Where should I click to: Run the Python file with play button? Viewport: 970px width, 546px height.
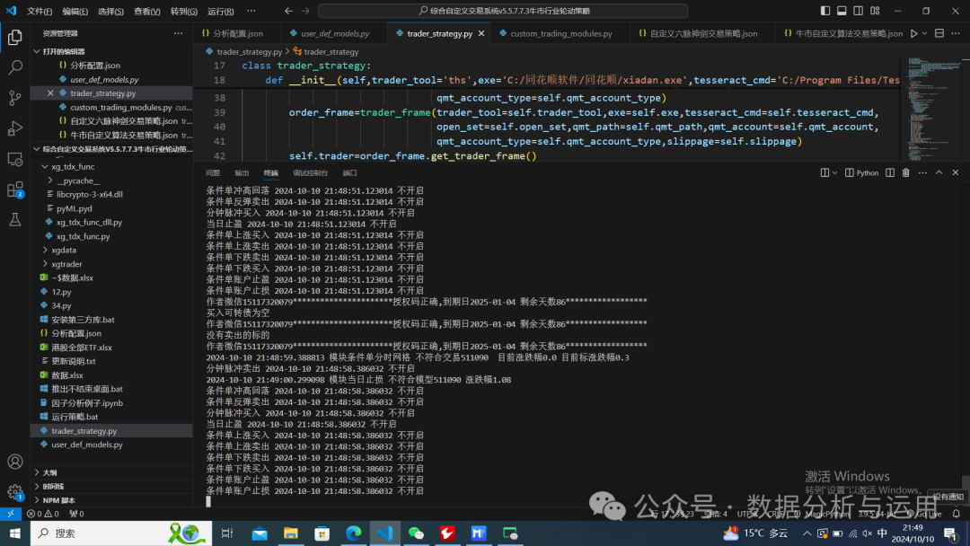(913, 33)
